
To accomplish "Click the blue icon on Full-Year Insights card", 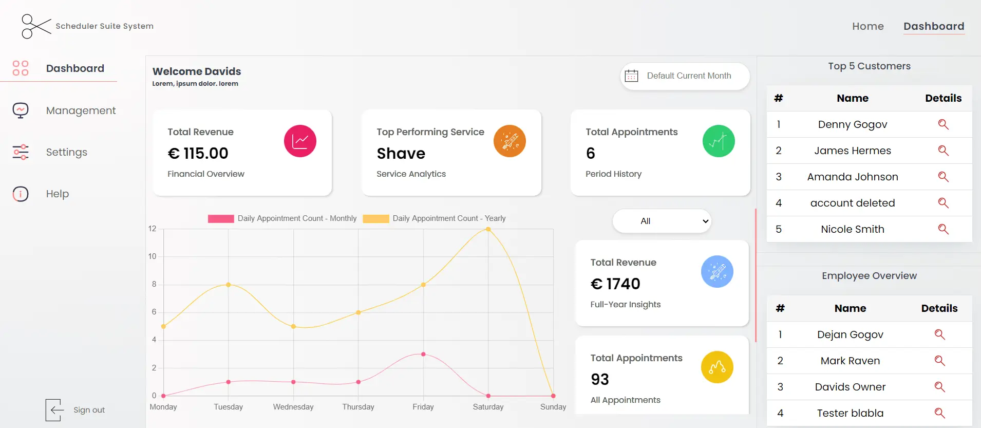I will click(717, 271).
